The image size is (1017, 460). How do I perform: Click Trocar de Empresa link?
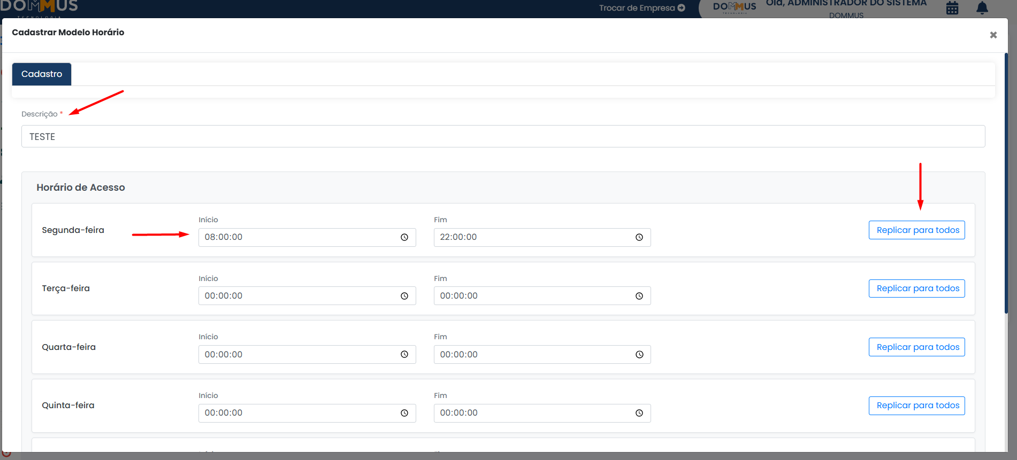point(641,8)
